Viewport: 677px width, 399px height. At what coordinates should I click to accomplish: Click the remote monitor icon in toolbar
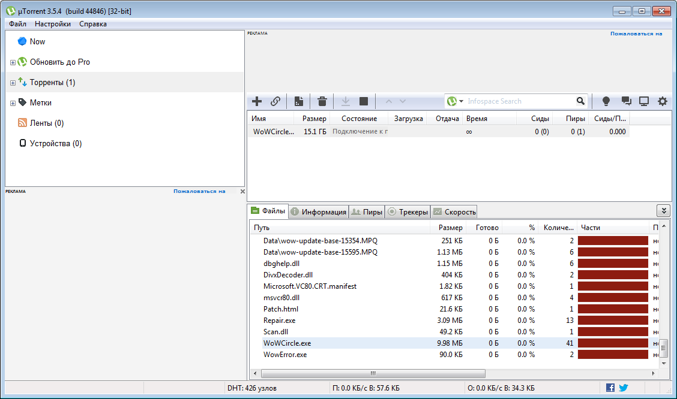pos(644,101)
